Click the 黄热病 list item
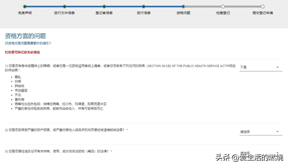This screenshot has width=288, height=166. (x=19, y=100)
